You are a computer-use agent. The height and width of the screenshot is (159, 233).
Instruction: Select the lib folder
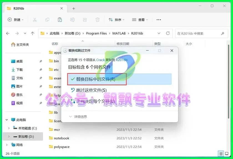coord(53,112)
